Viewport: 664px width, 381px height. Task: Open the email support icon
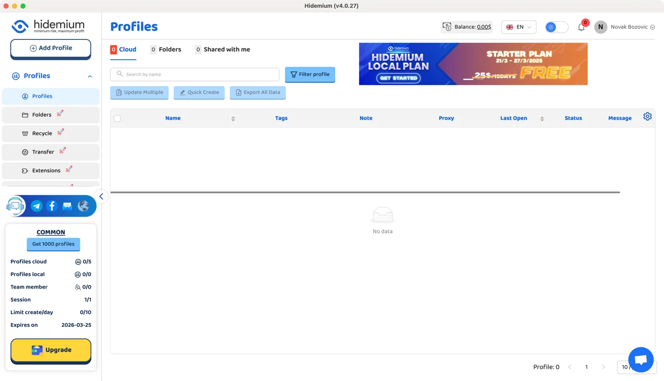pos(67,206)
